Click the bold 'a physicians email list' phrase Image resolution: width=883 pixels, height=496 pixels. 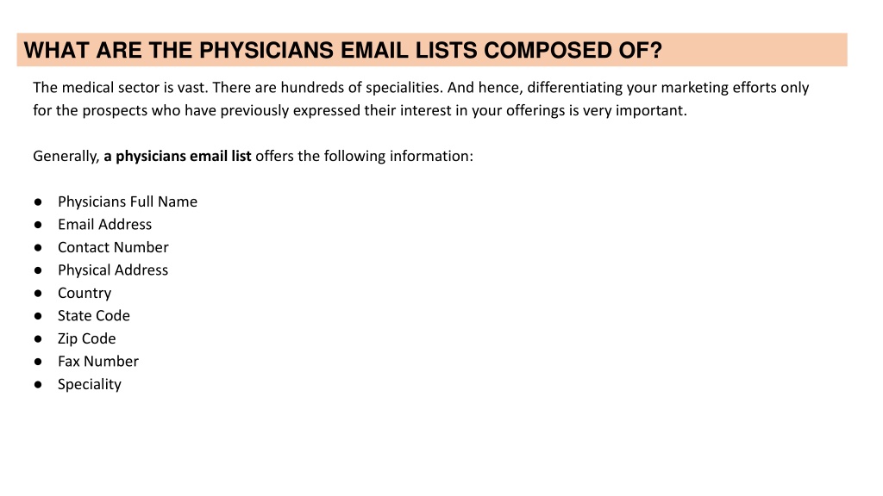(x=178, y=156)
